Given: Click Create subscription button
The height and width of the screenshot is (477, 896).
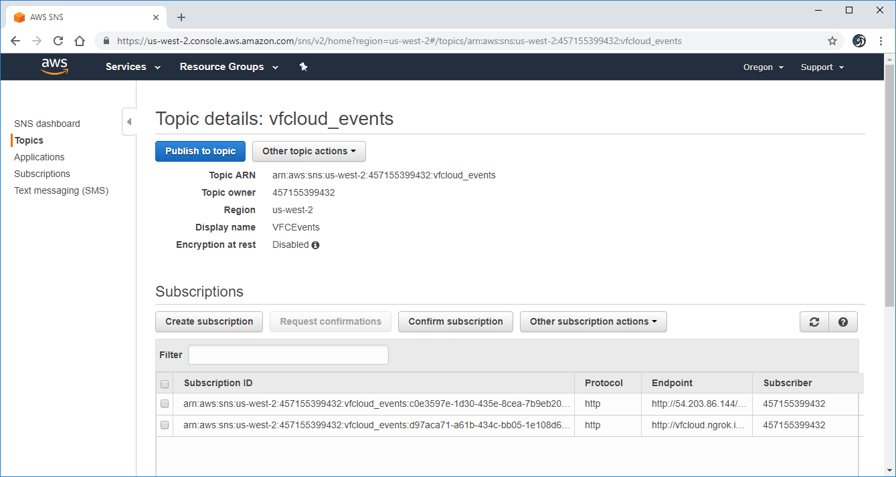Looking at the screenshot, I should (209, 322).
